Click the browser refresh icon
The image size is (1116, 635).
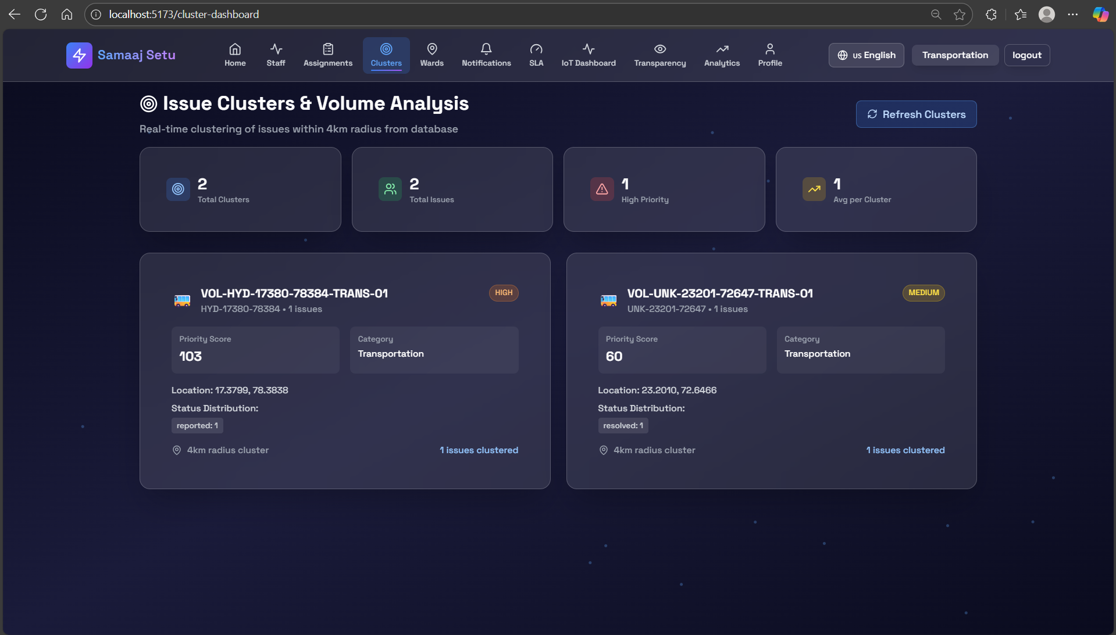pyautogui.click(x=41, y=15)
